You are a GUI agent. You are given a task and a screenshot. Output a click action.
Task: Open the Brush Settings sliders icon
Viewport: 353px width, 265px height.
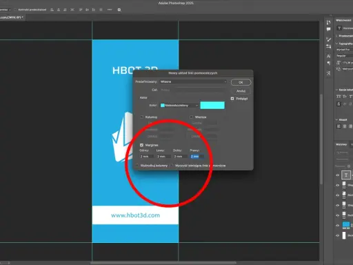(x=328, y=46)
